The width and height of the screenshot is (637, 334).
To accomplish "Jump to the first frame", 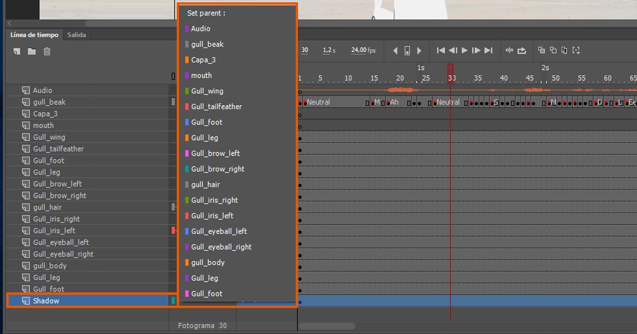I will 441,50.
